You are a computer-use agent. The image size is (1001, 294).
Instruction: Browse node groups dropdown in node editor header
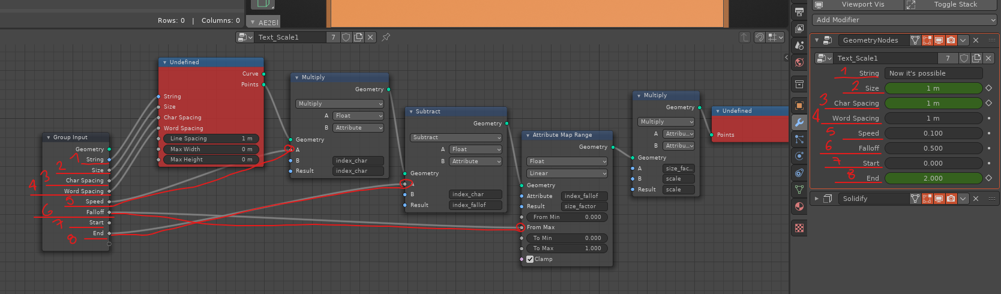click(x=245, y=37)
